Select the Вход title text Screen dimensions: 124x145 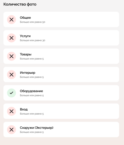pyautogui.click(x=24, y=109)
